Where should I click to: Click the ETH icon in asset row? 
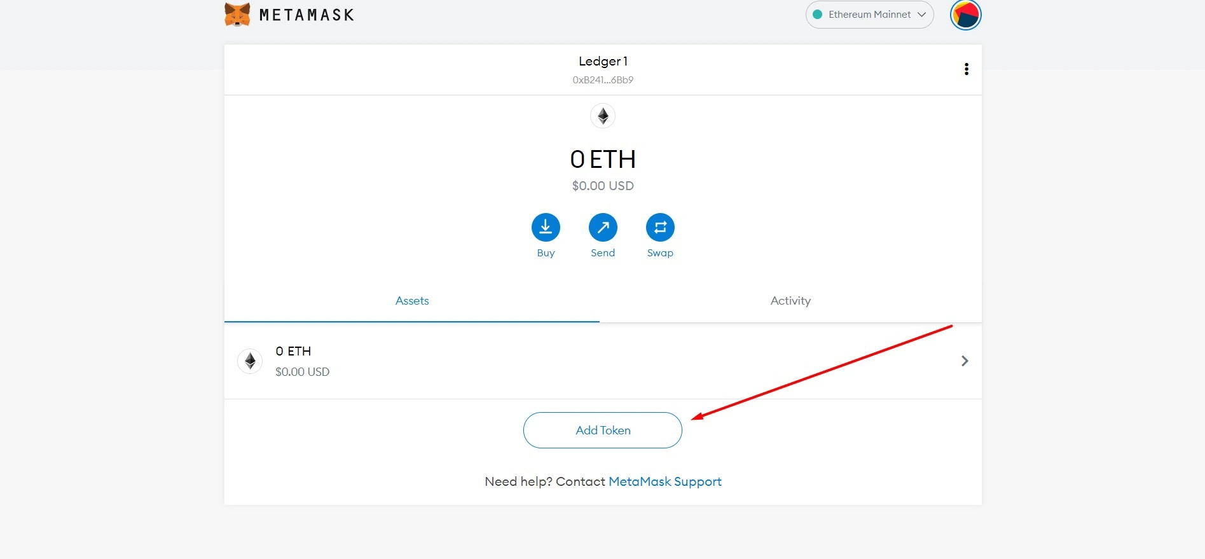tap(250, 361)
